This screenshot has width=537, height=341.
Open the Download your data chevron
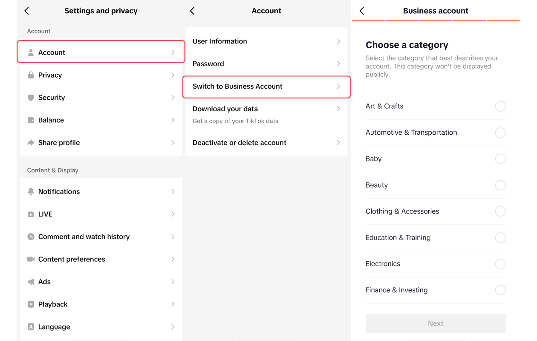pyautogui.click(x=338, y=109)
